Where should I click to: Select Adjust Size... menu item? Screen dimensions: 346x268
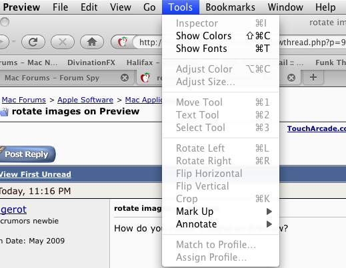(x=221, y=82)
